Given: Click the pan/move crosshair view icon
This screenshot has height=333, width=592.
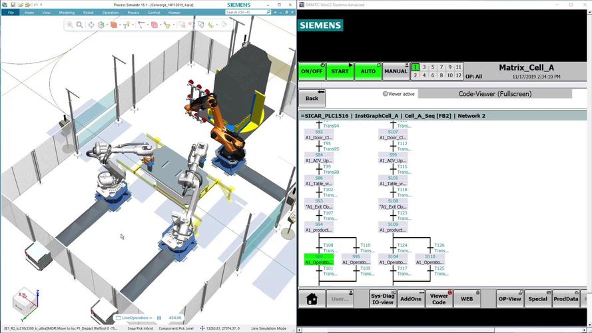Looking at the screenshot, I should pyautogui.click(x=91, y=25).
